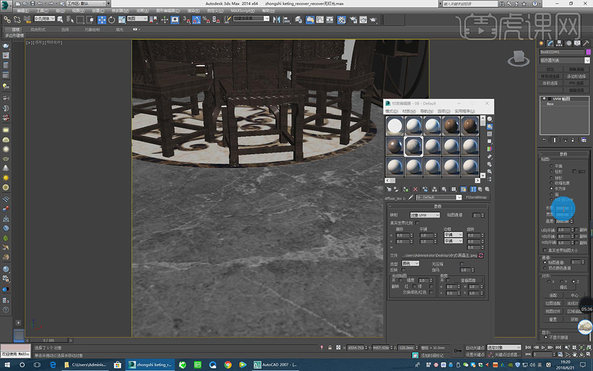Open Google Chrome from the taskbar

coord(228,364)
